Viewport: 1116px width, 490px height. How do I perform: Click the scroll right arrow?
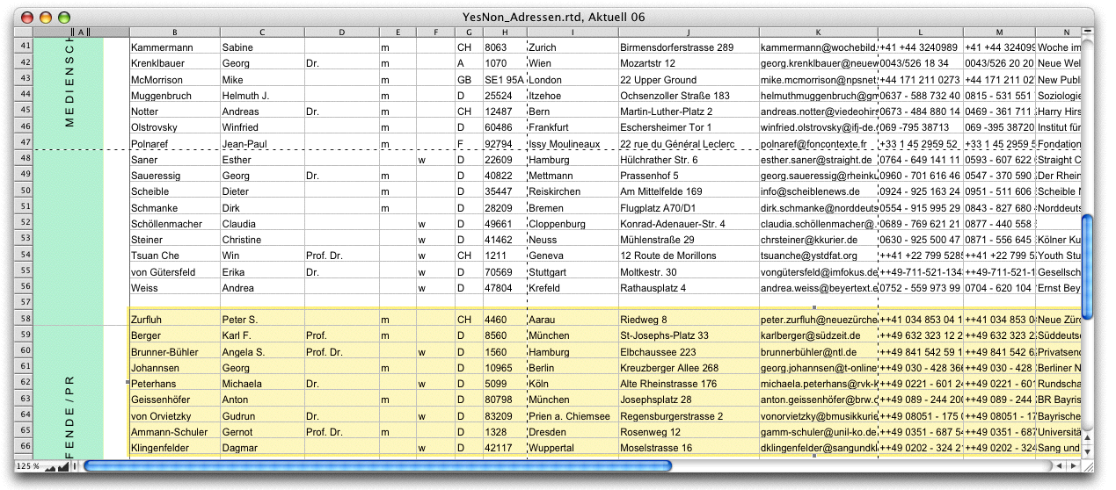1072,466
